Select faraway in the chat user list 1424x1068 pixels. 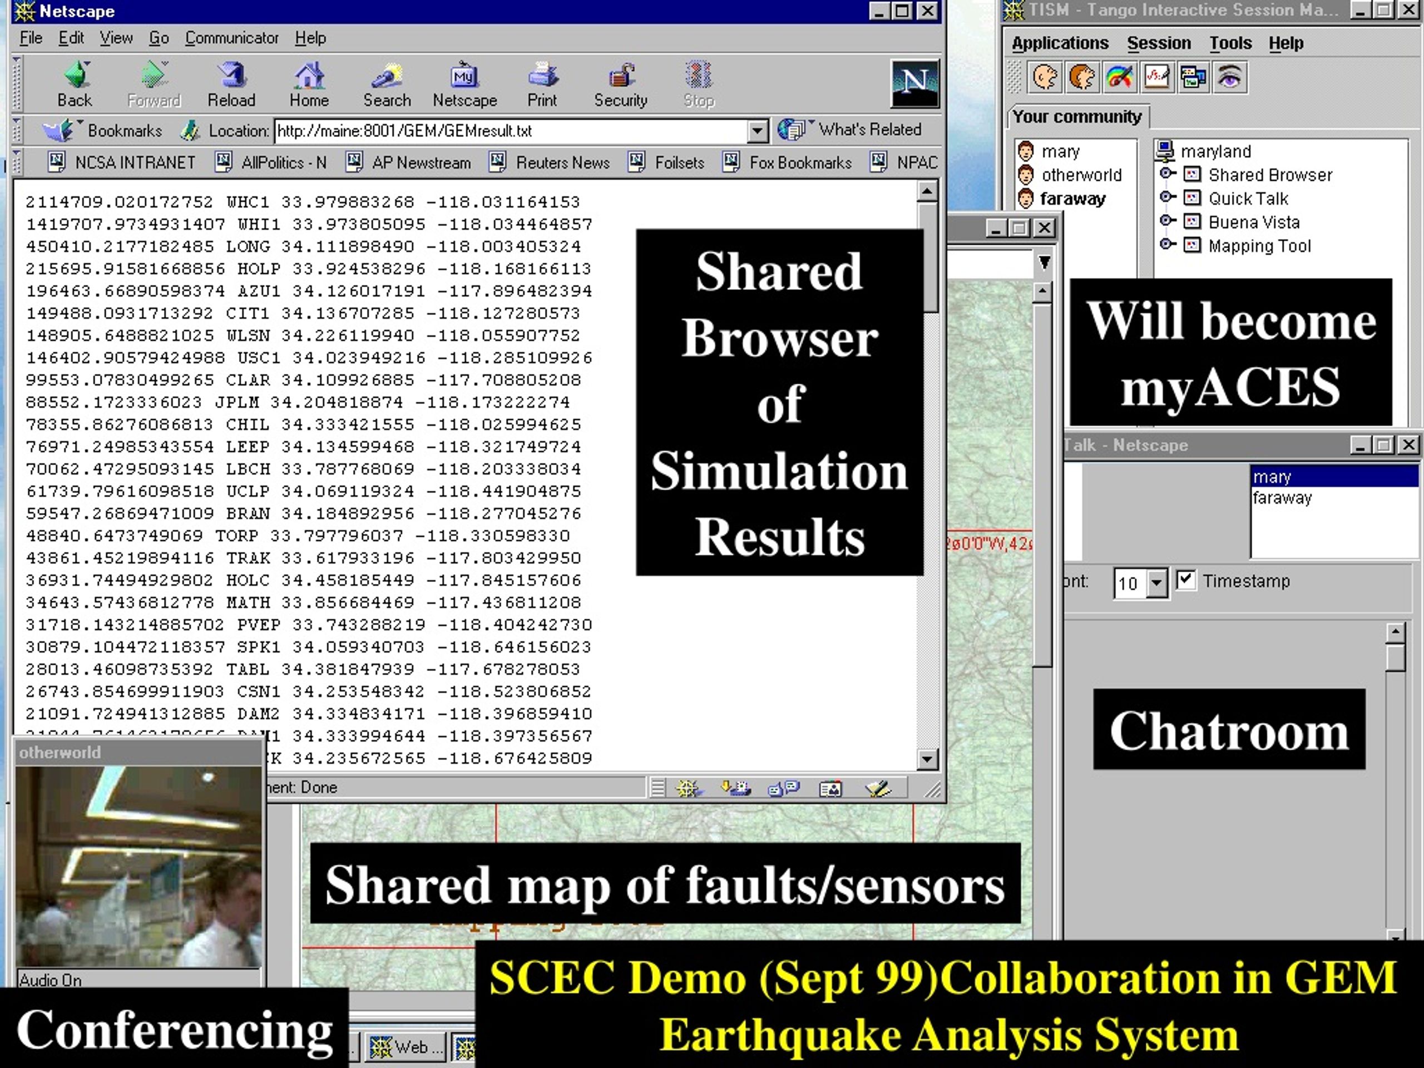(x=1282, y=498)
